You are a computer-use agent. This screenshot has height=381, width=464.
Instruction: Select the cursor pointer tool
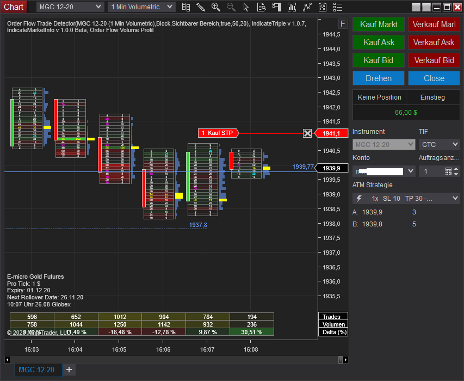246,7
